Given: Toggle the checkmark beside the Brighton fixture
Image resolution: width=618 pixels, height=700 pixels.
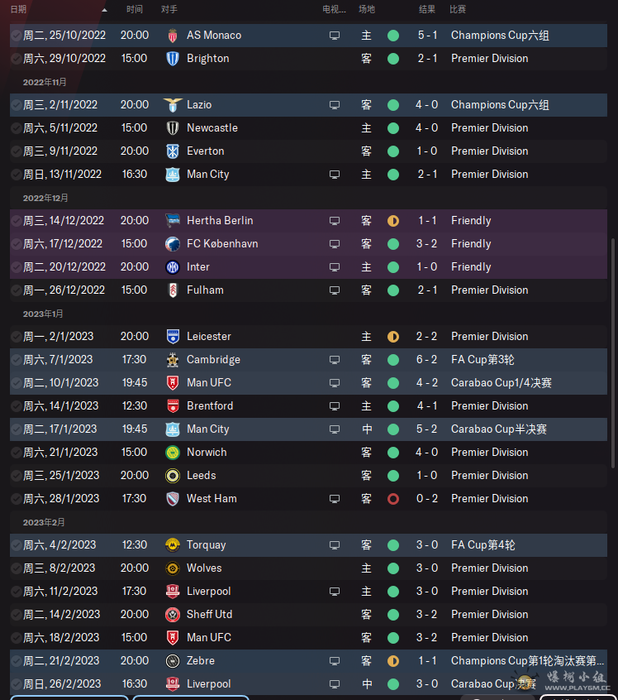Looking at the screenshot, I should coord(16,59).
